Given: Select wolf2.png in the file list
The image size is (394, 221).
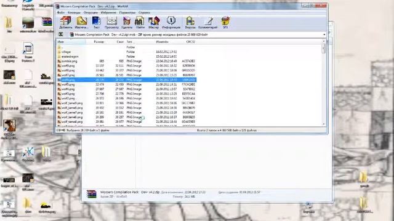Looking at the screenshot, I should 126,98.
